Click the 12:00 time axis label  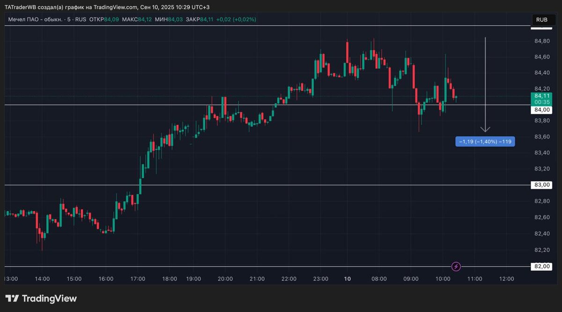507,279
